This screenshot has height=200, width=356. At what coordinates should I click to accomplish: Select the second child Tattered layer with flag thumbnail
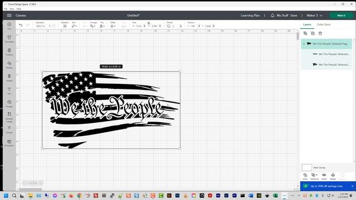tap(327, 64)
